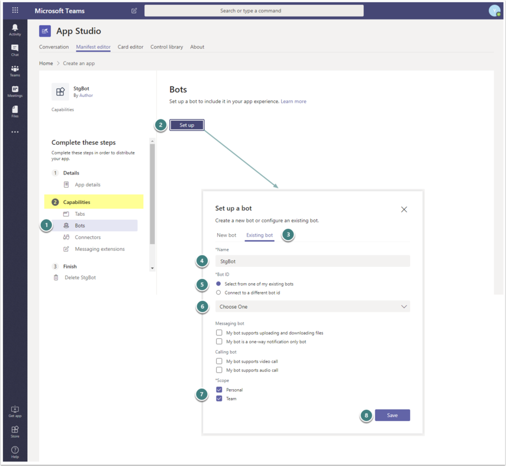Switch to the Manifest editor tab
The image size is (506, 466).
coord(94,47)
